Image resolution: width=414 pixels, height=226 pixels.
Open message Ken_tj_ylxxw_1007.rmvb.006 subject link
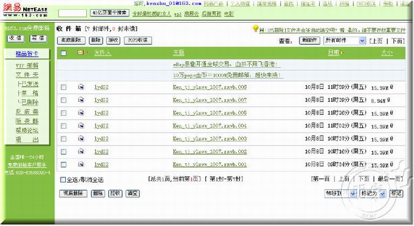click(x=210, y=87)
